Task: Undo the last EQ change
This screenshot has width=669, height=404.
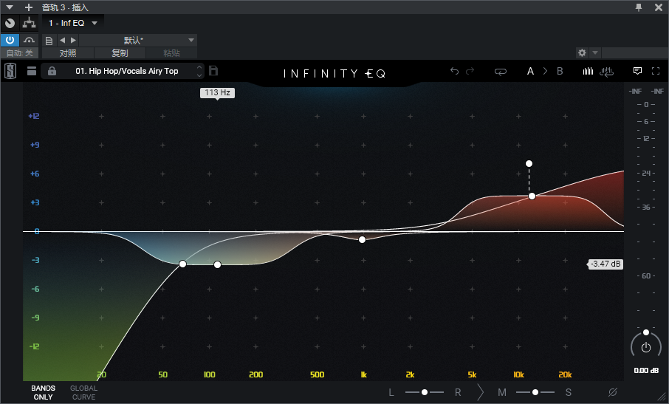Action: coord(454,71)
